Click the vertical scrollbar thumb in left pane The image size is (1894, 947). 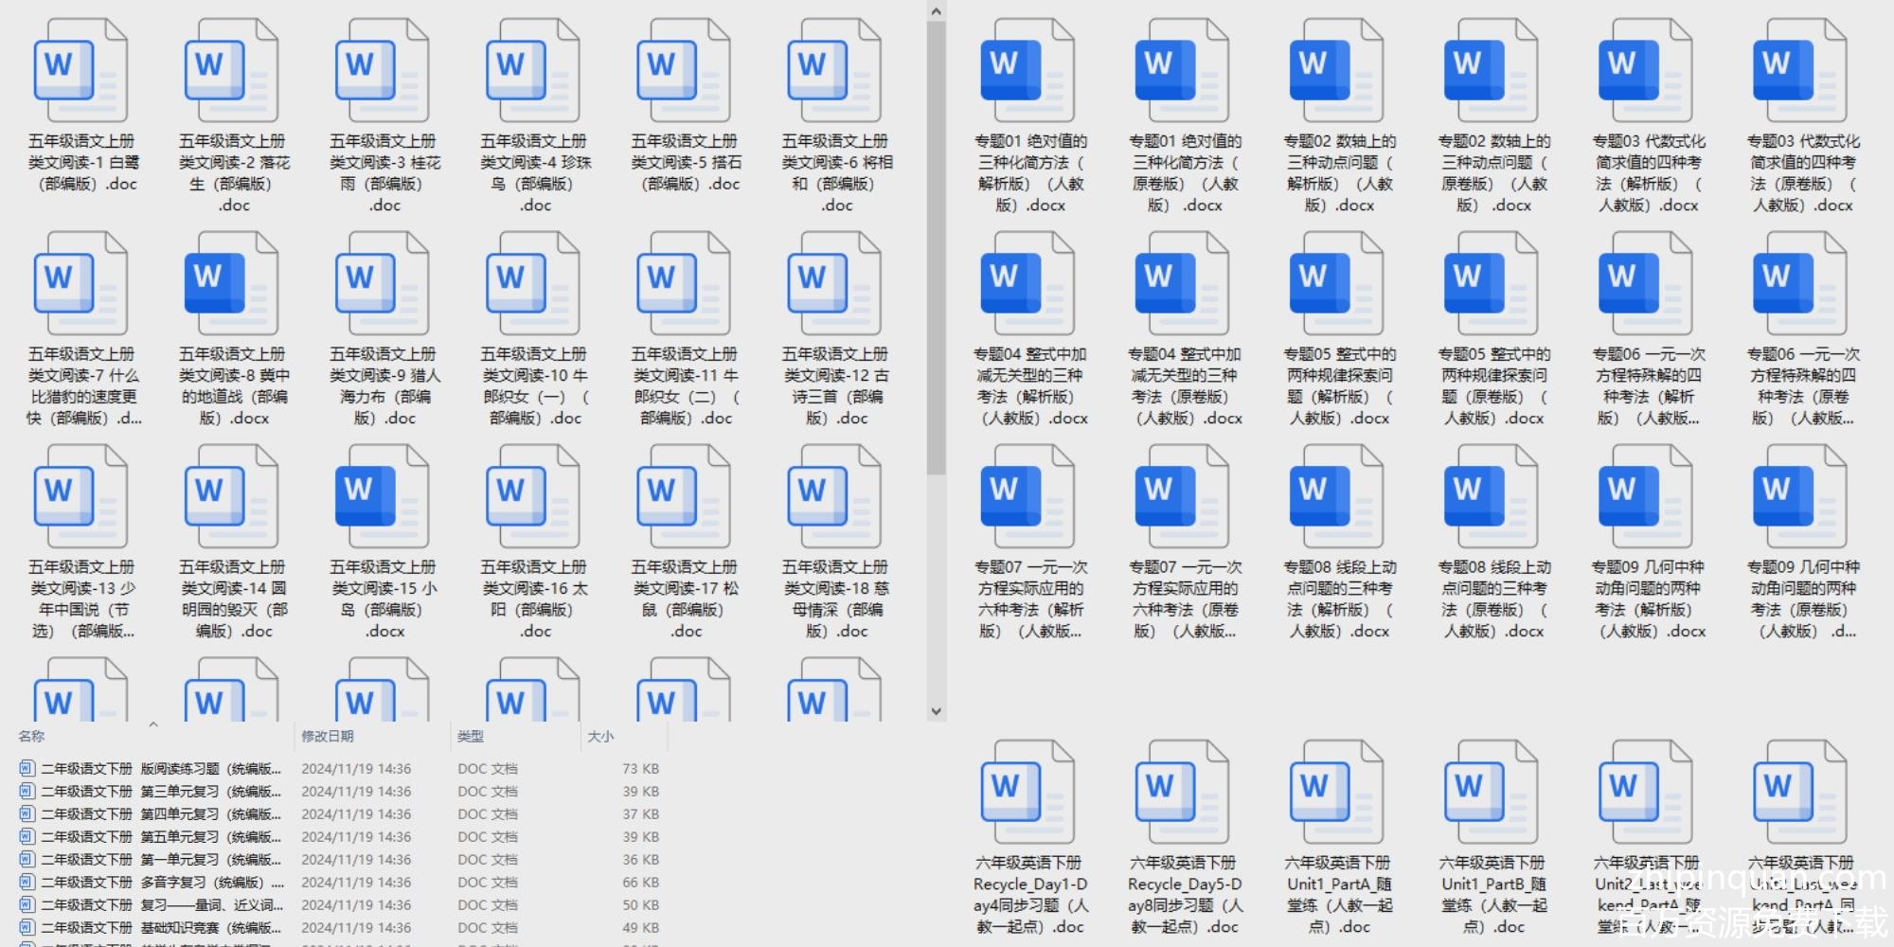[937, 248]
